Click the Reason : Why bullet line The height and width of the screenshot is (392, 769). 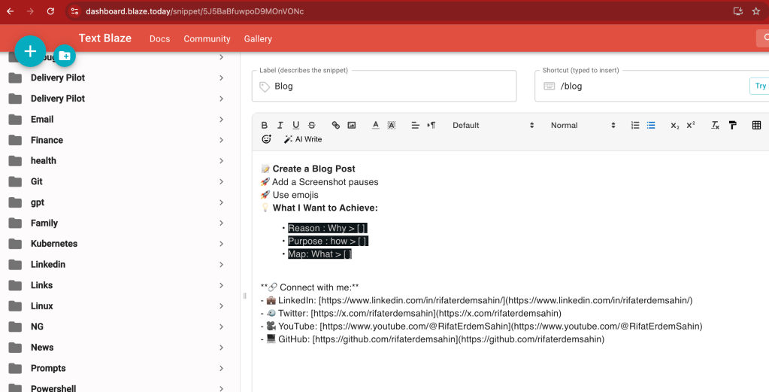327,228
